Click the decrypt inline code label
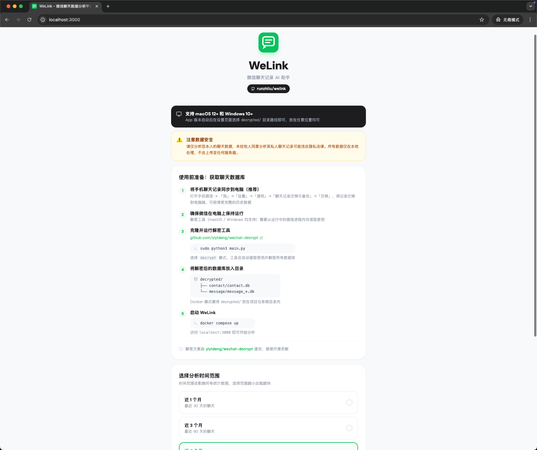Screen dimensions: 537x450 coord(208,258)
